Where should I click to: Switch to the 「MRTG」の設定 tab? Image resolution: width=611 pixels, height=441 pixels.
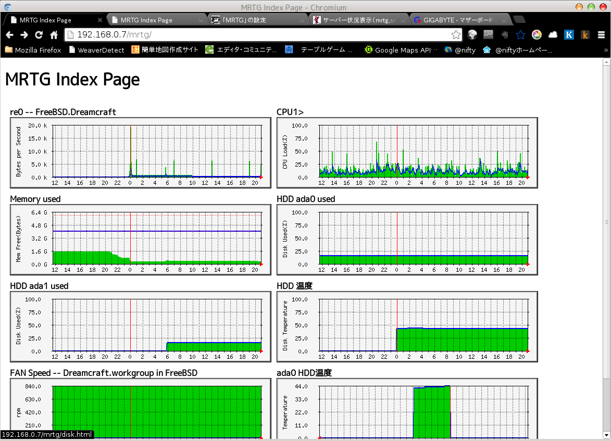click(257, 20)
